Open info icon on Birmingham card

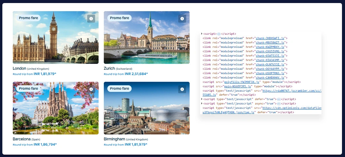[x=182, y=89]
